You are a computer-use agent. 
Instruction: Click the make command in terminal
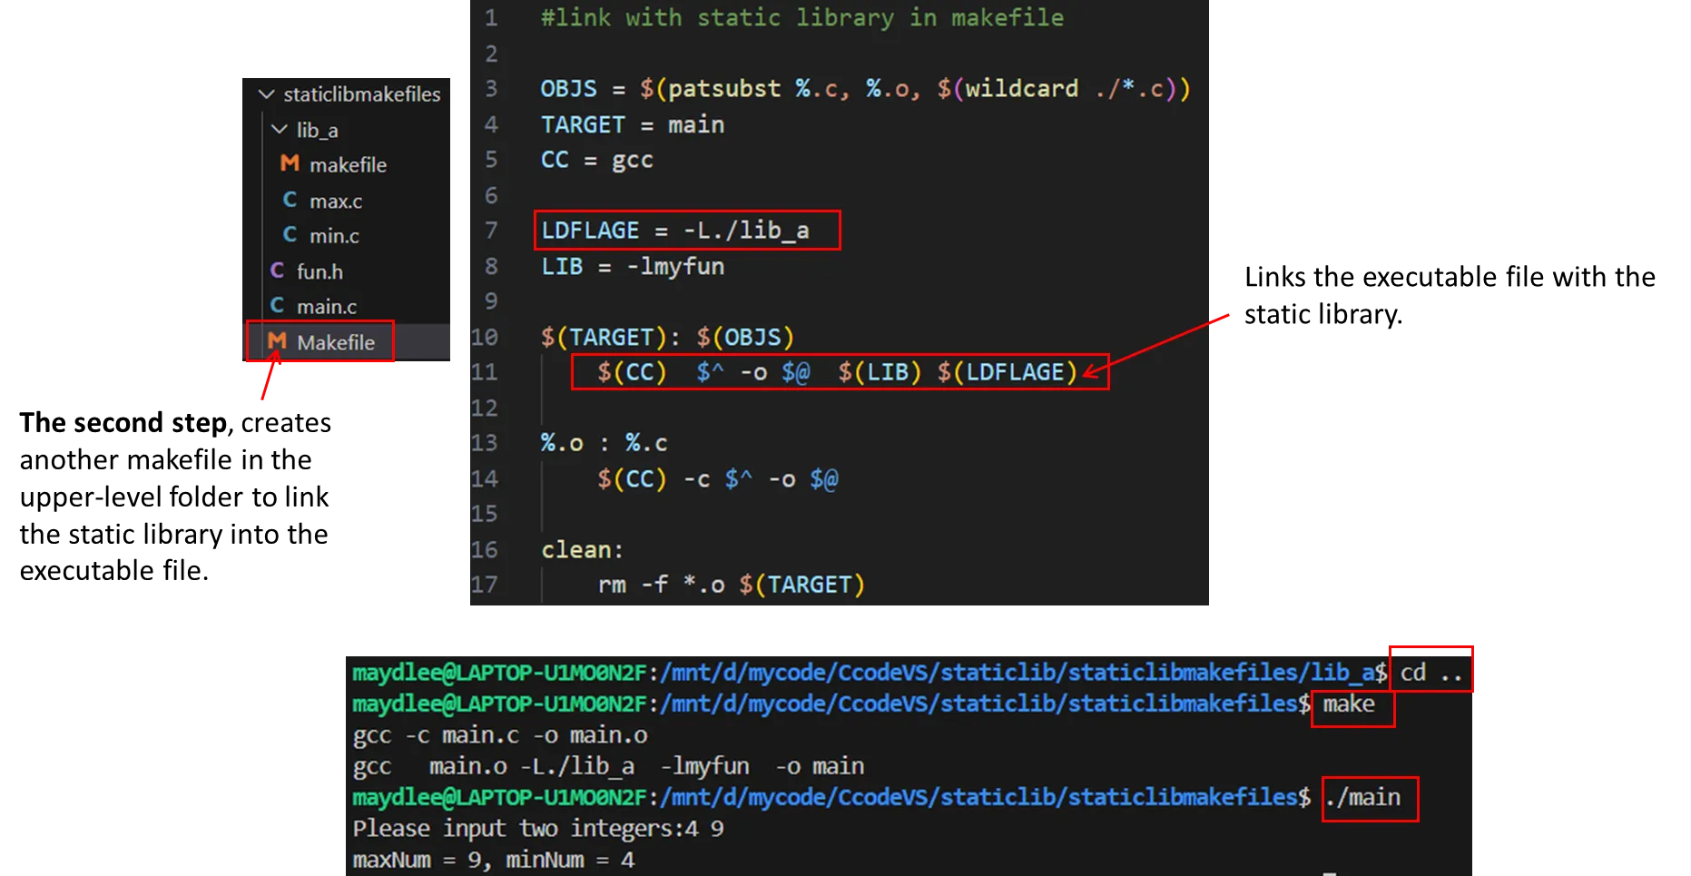click(x=1349, y=704)
